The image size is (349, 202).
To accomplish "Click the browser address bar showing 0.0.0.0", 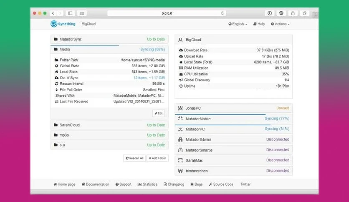I will coord(167,13).
